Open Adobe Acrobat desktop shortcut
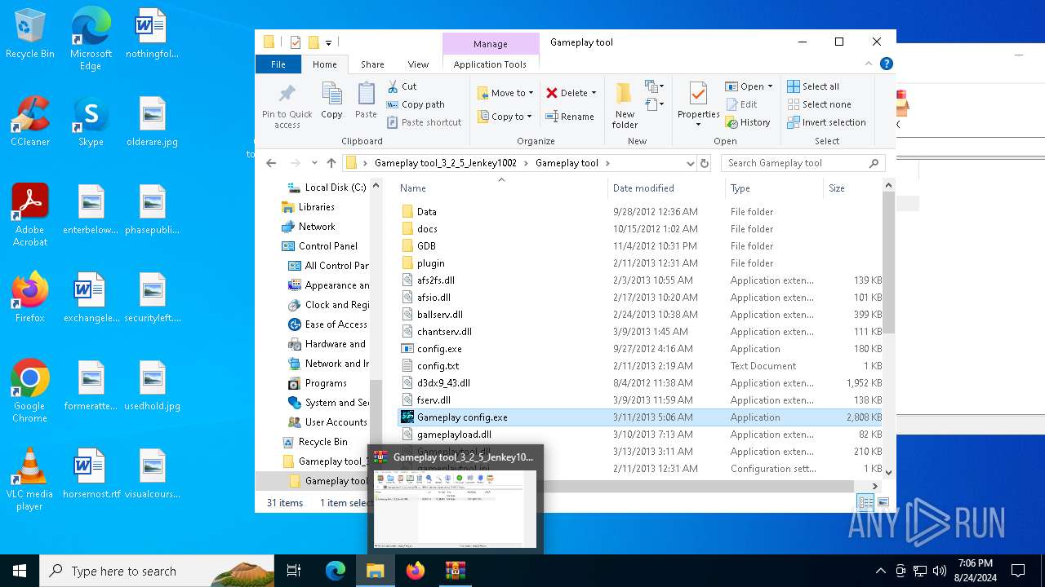Screen dimensions: 1045x587 [x=30, y=215]
